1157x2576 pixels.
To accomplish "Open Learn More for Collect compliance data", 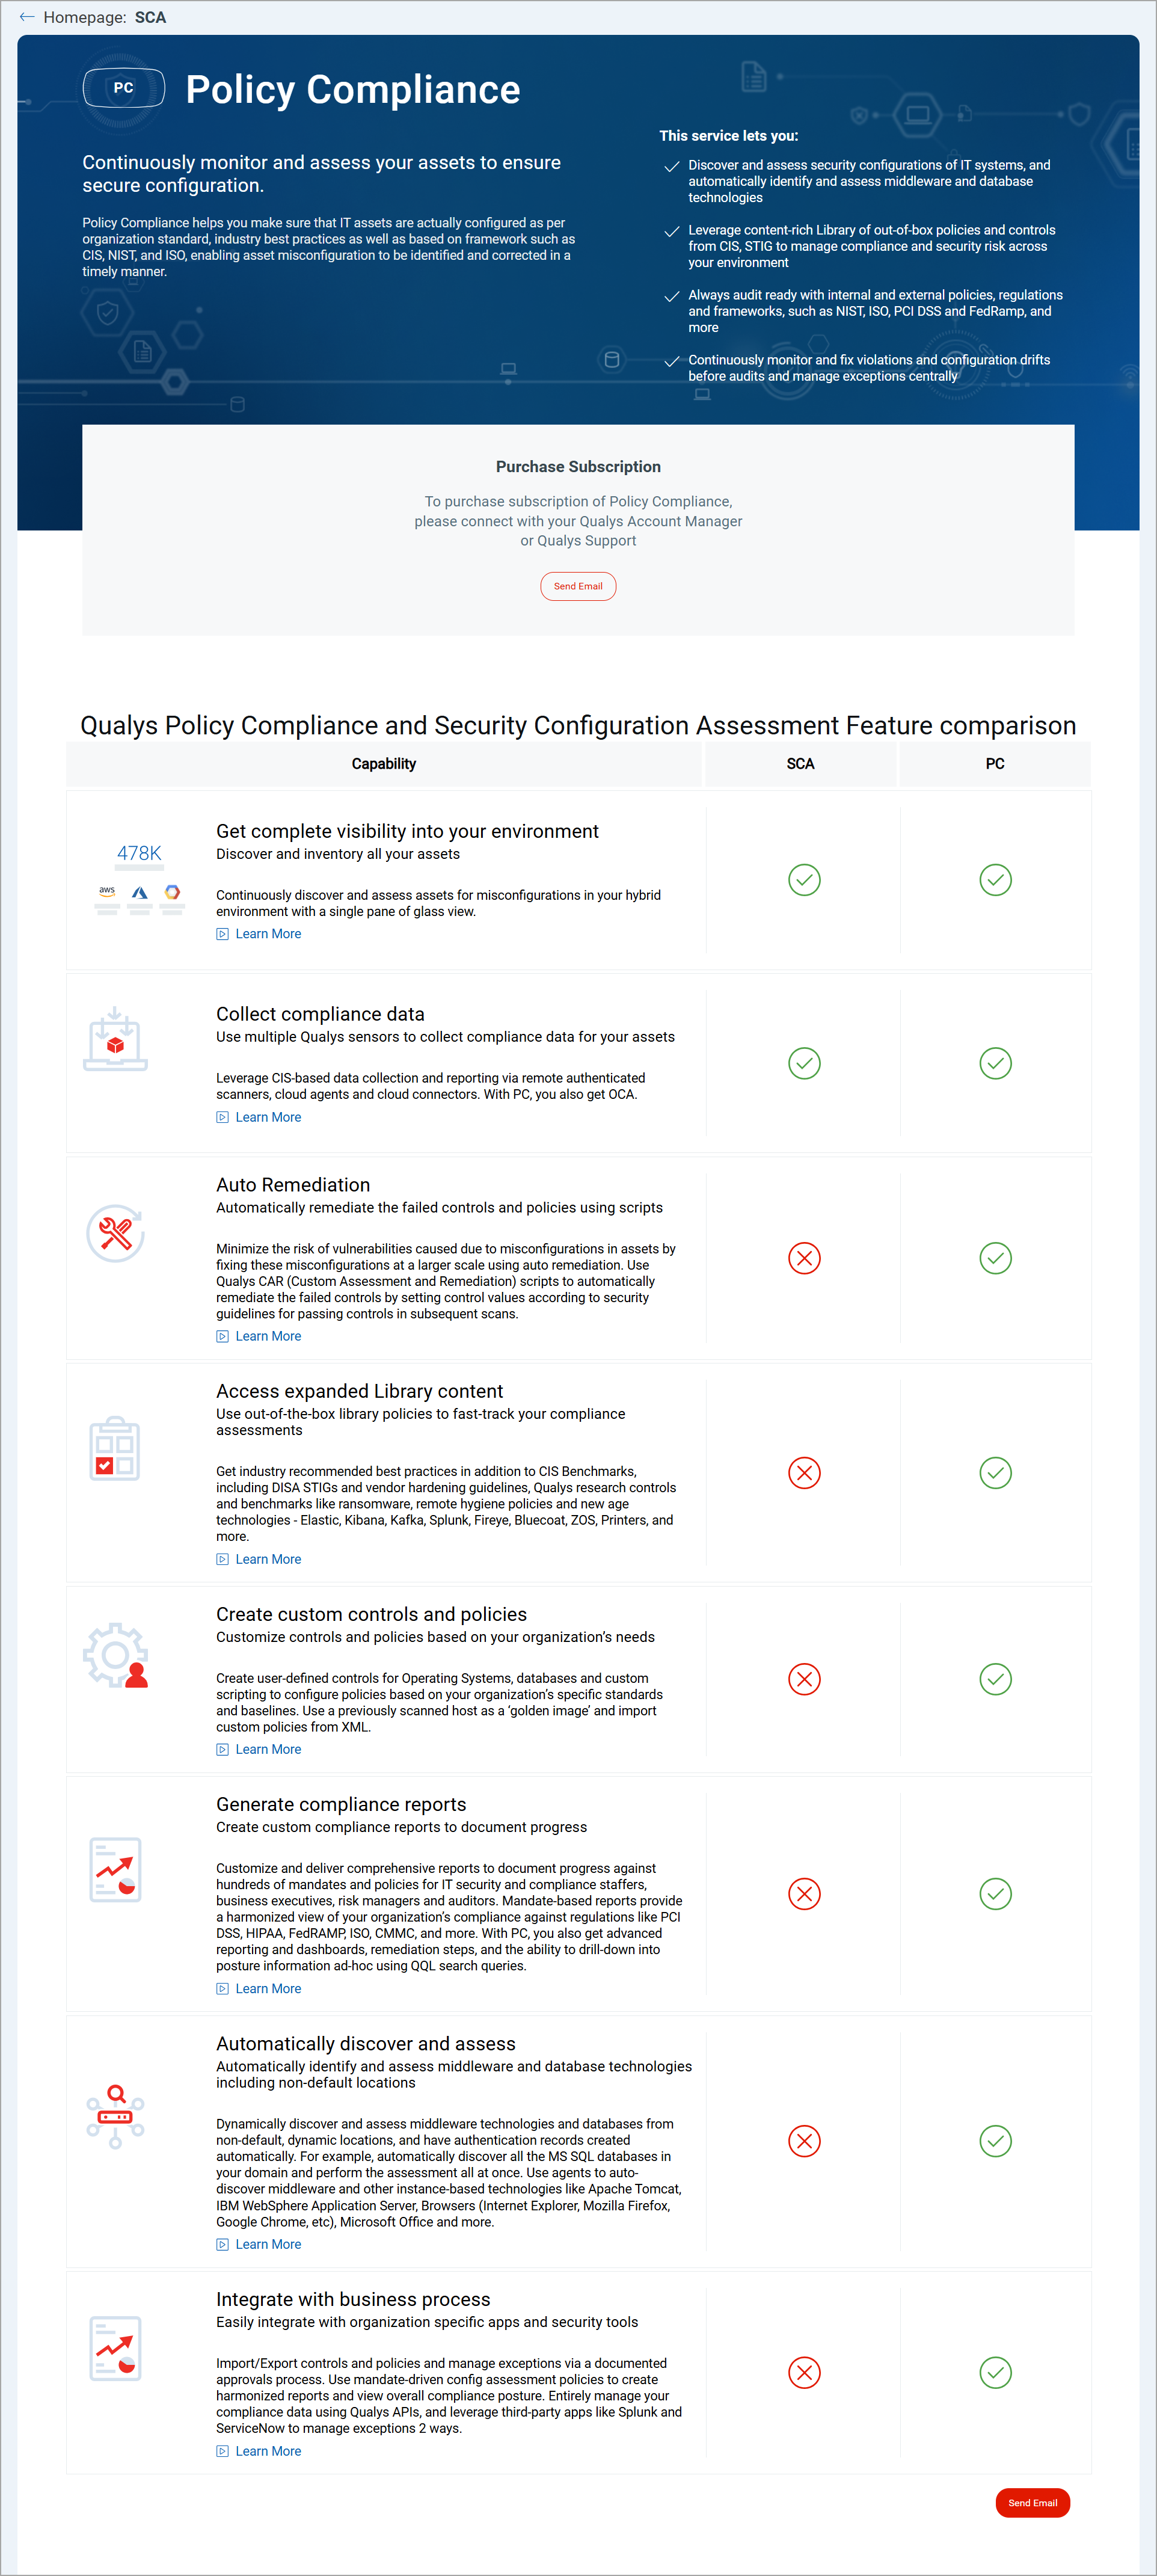I will 267,1117.
